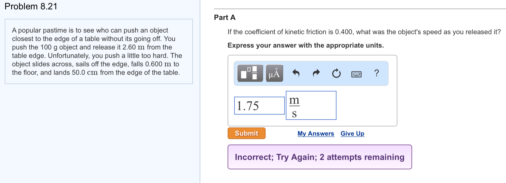This screenshot has width=506, height=183.
Task: Click the Problem 8.21 title
Action: point(30,6)
